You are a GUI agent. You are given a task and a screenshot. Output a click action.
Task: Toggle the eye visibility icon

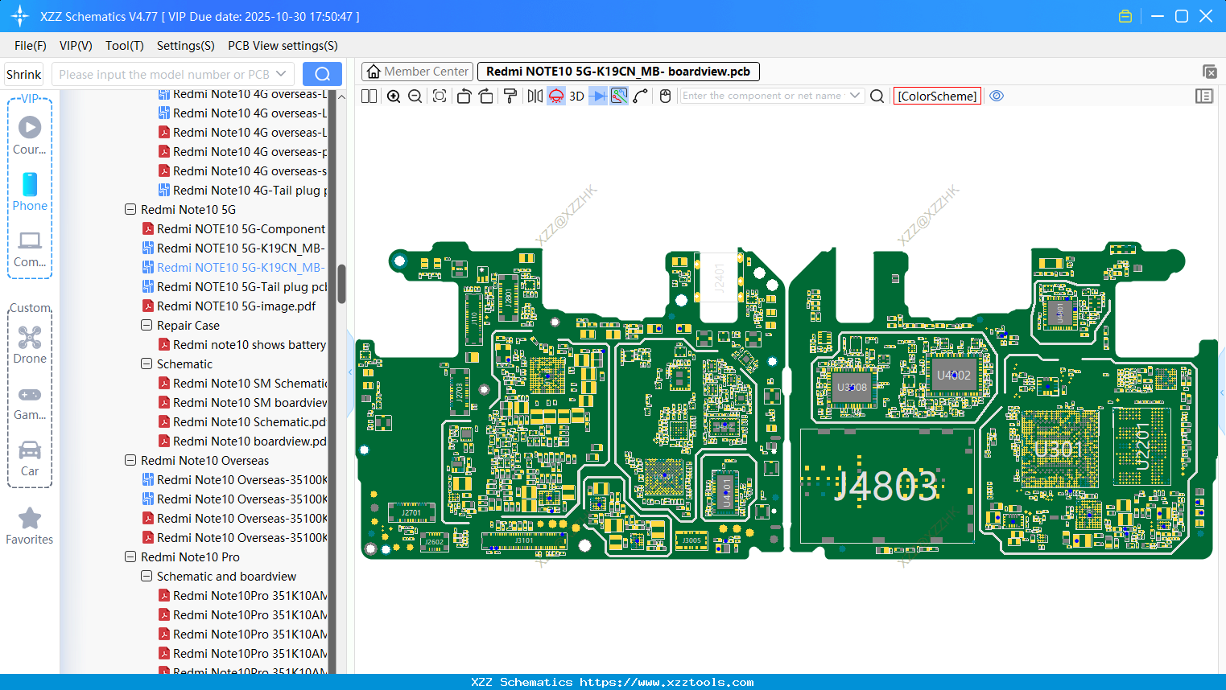(x=997, y=97)
